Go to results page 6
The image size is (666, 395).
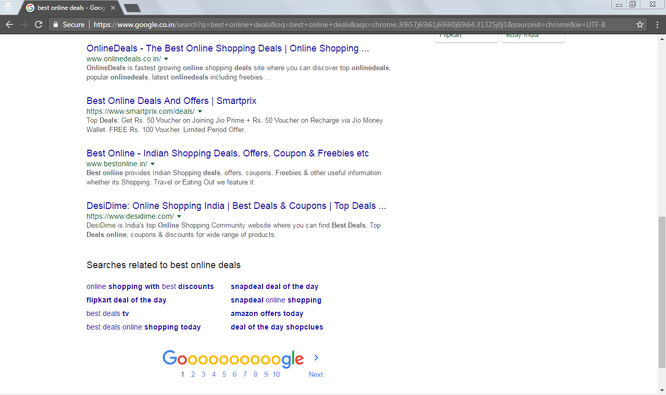click(234, 374)
